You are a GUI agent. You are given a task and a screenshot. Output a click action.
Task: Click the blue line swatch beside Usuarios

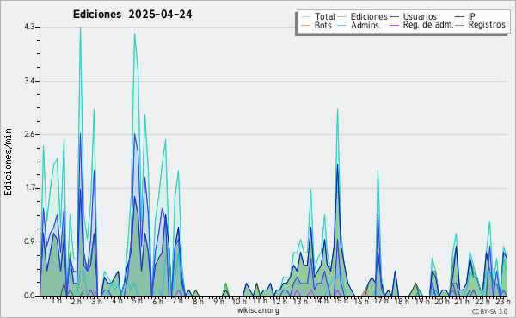[x=395, y=17]
